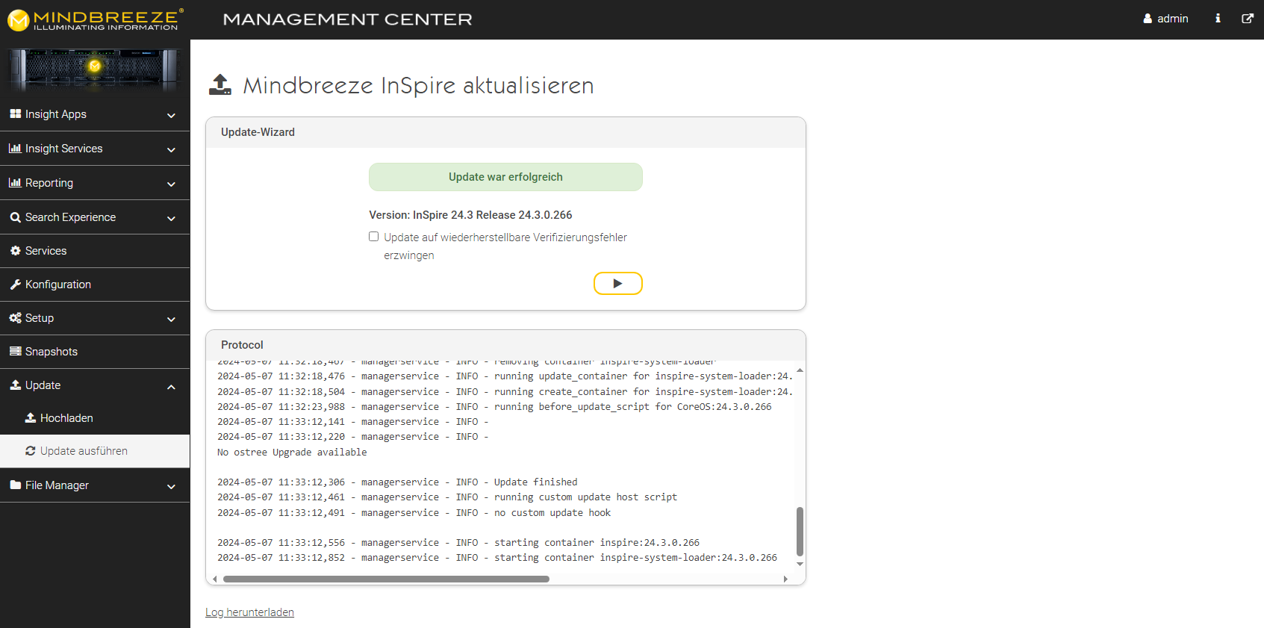The width and height of the screenshot is (1264, 628).
Task: Open the Services menu item
Action: (95, 251)
